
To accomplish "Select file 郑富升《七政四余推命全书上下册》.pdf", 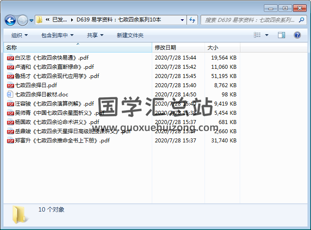I will (62, 141).
